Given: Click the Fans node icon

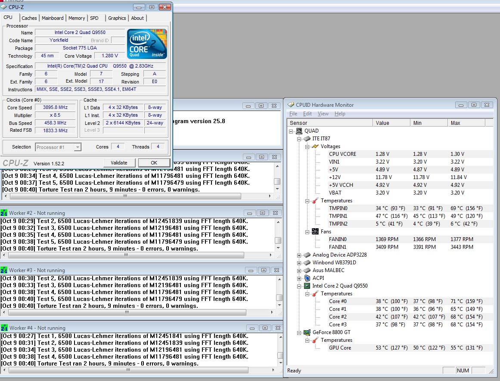Looking at the screenshot, I should pos(315,232).
